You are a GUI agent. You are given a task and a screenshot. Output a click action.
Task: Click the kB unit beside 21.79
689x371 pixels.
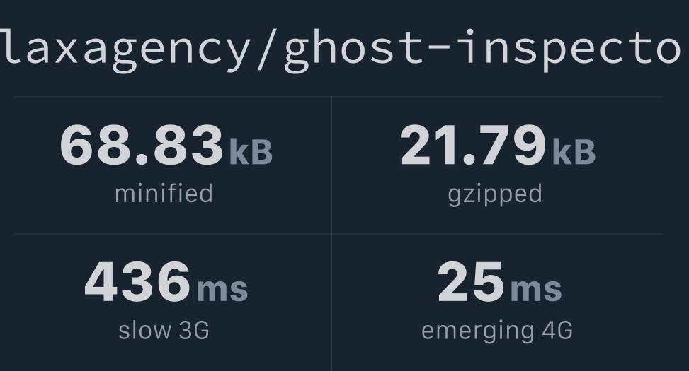[x=574, y=152]
